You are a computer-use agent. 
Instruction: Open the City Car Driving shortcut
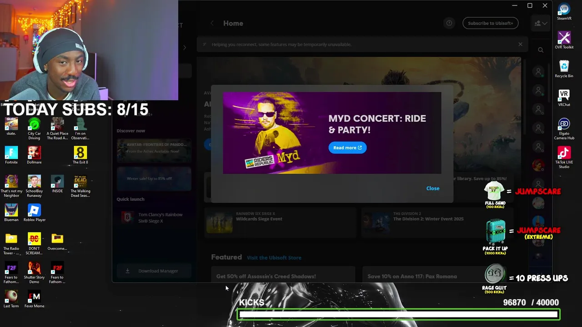tap(34, 129)
